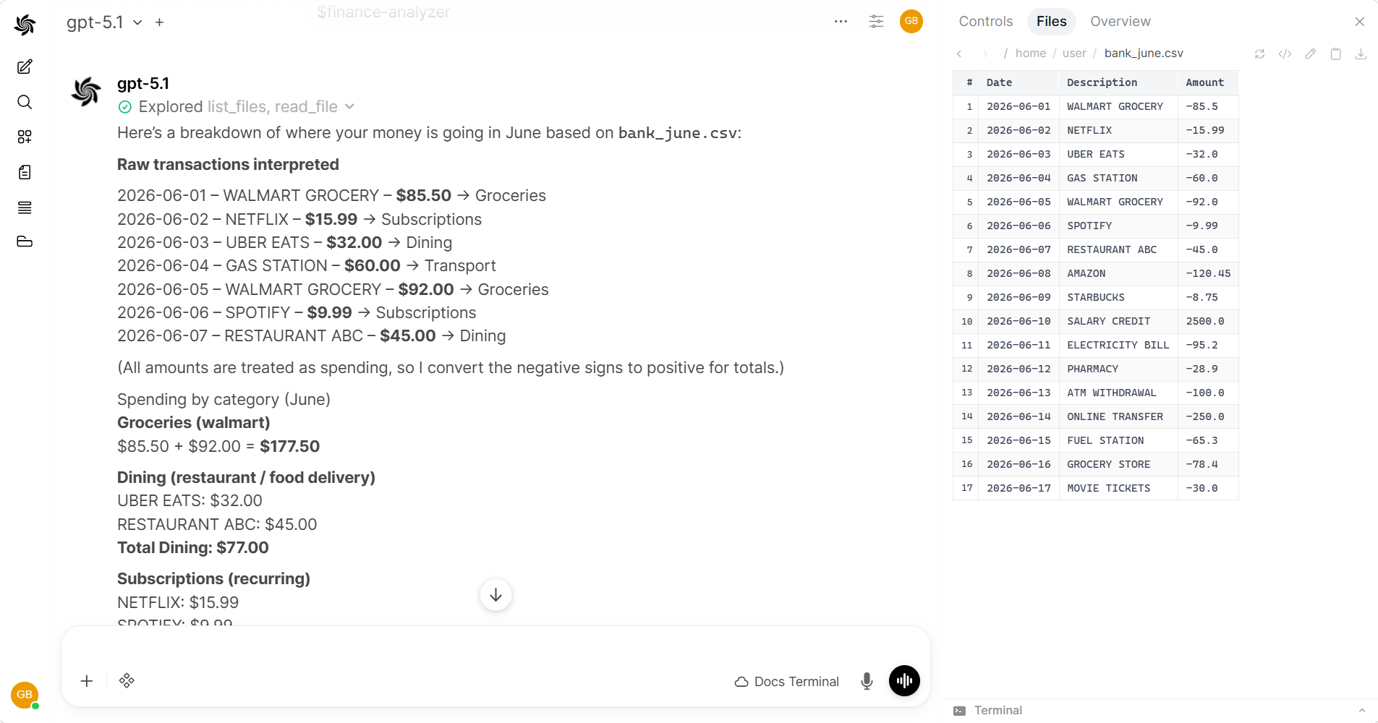Edit bank_june.csv with the pencil icon

click(1310, 54)
